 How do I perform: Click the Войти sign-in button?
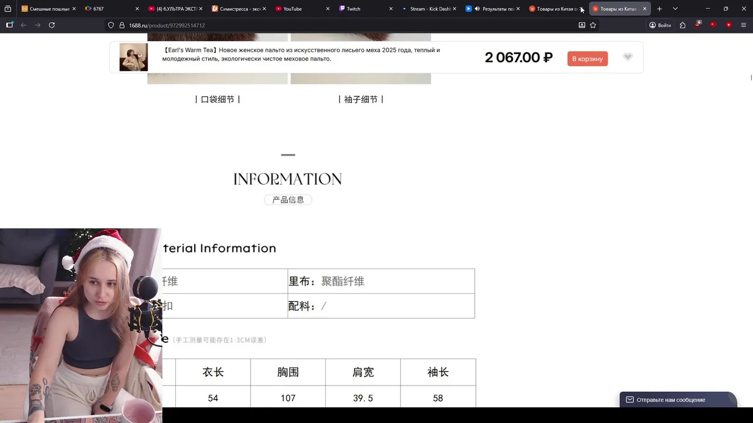point(660,25)
